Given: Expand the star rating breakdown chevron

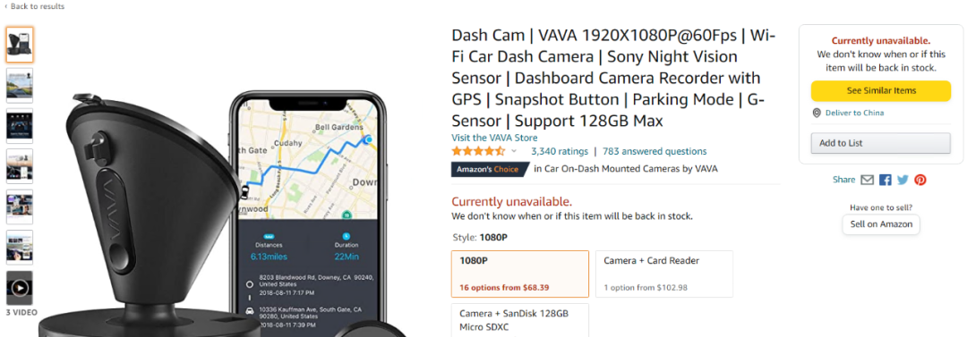Looking at the screenshot, I should pyautogui.click(x=514, y=151).
